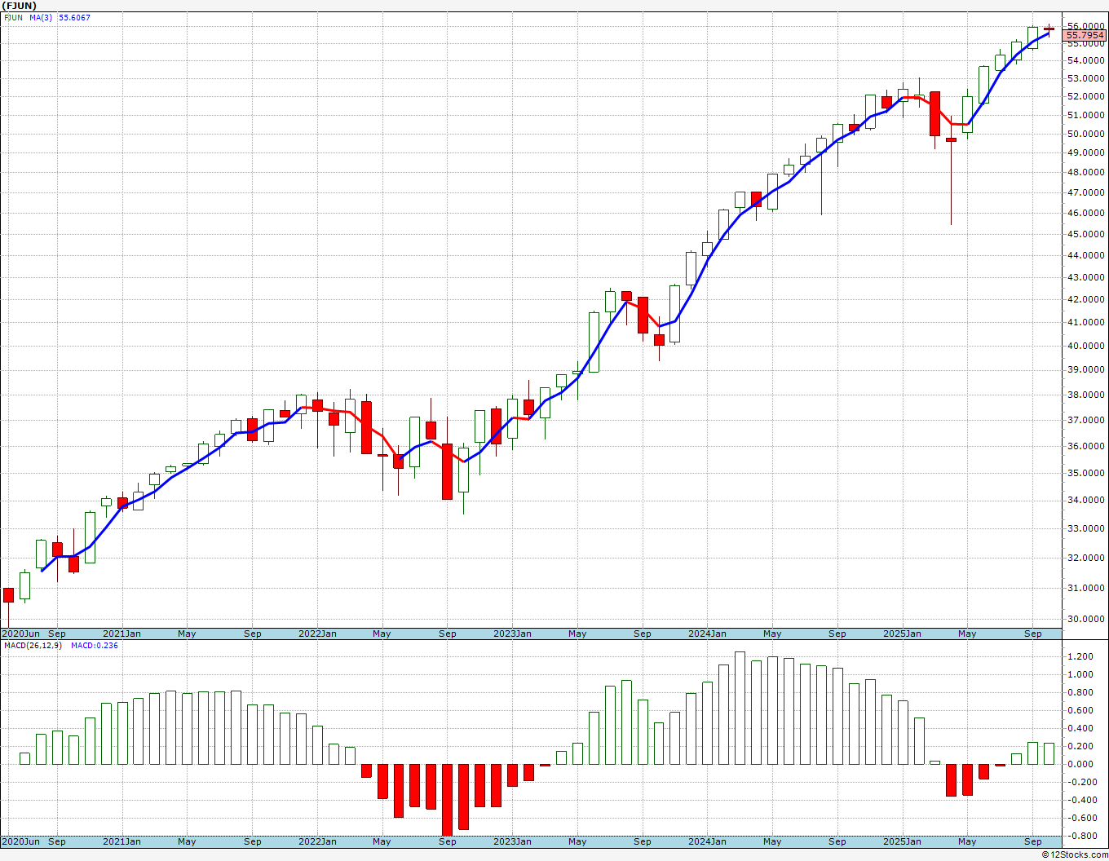Click the "33.0000" price axis label
This screenshot has height=861, width=1109.
click(1085, 528)
